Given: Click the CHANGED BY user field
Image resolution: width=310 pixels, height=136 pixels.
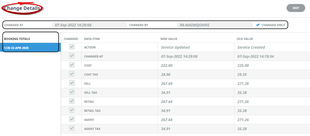Looking at the screenshot, I should coord(215,25).
